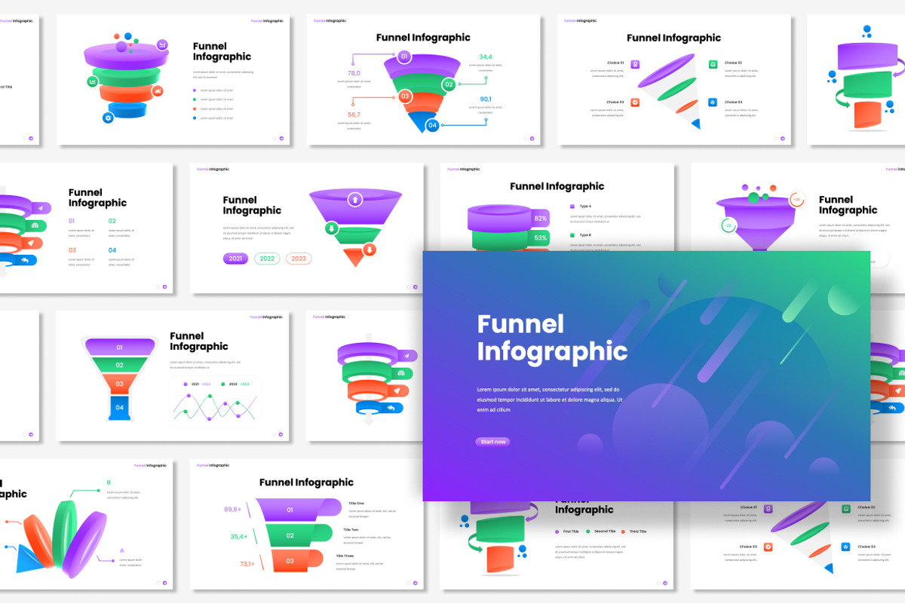
Task: Click the Title One heading
Action: coord(356,504)
